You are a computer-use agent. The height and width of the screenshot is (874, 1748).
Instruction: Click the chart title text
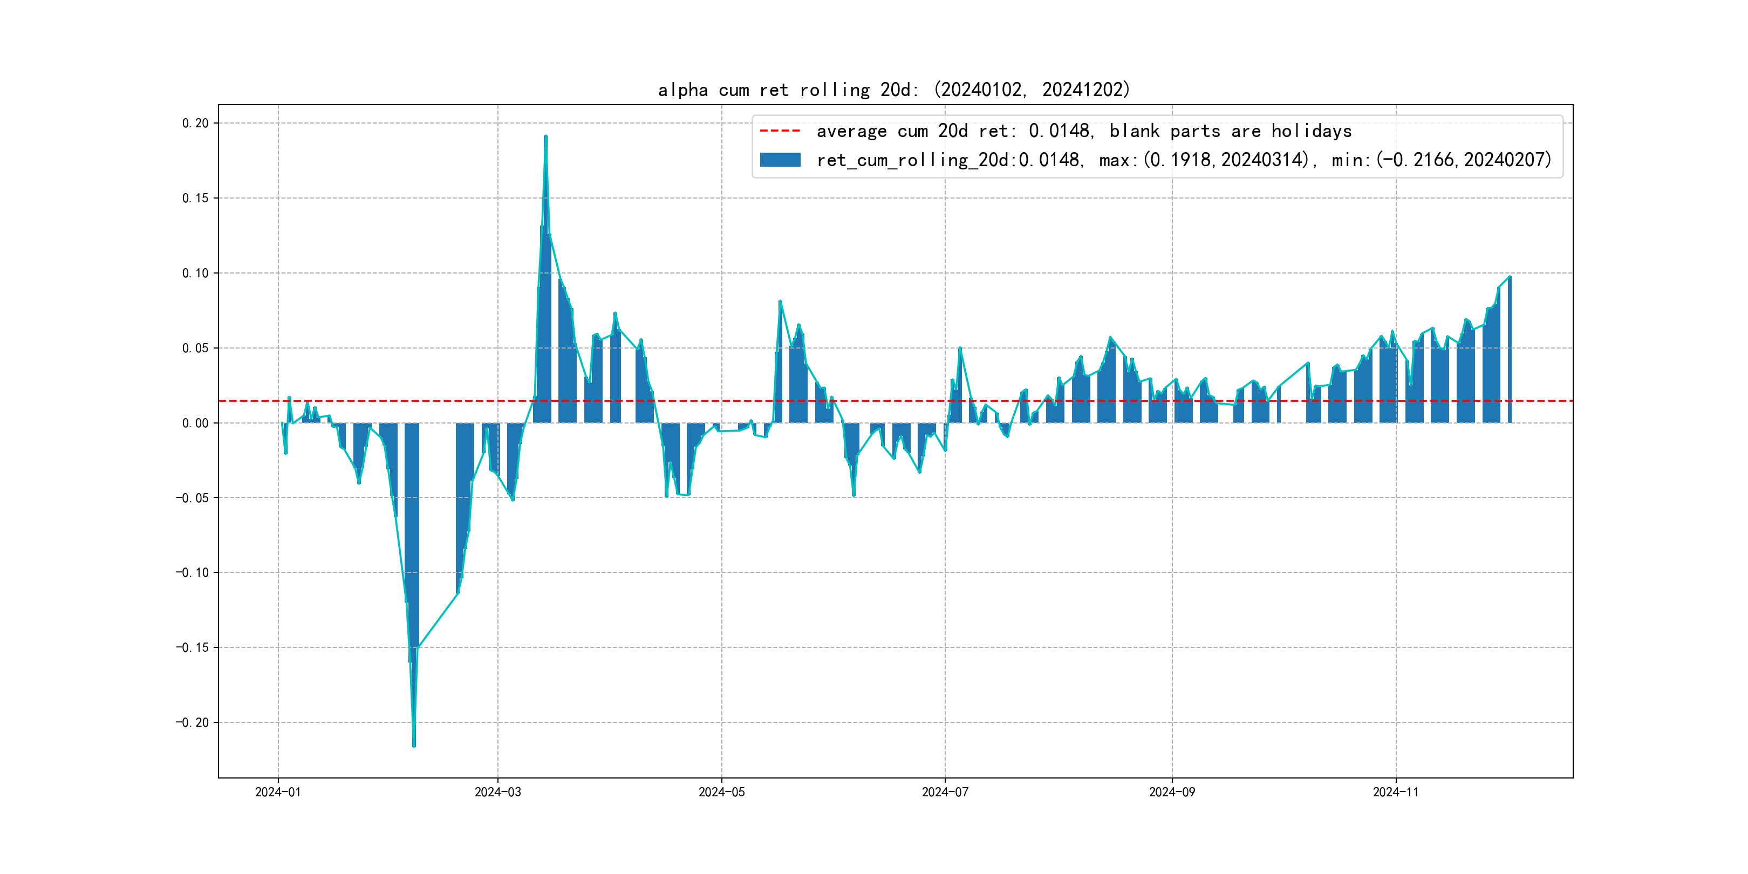coord(893,90)
